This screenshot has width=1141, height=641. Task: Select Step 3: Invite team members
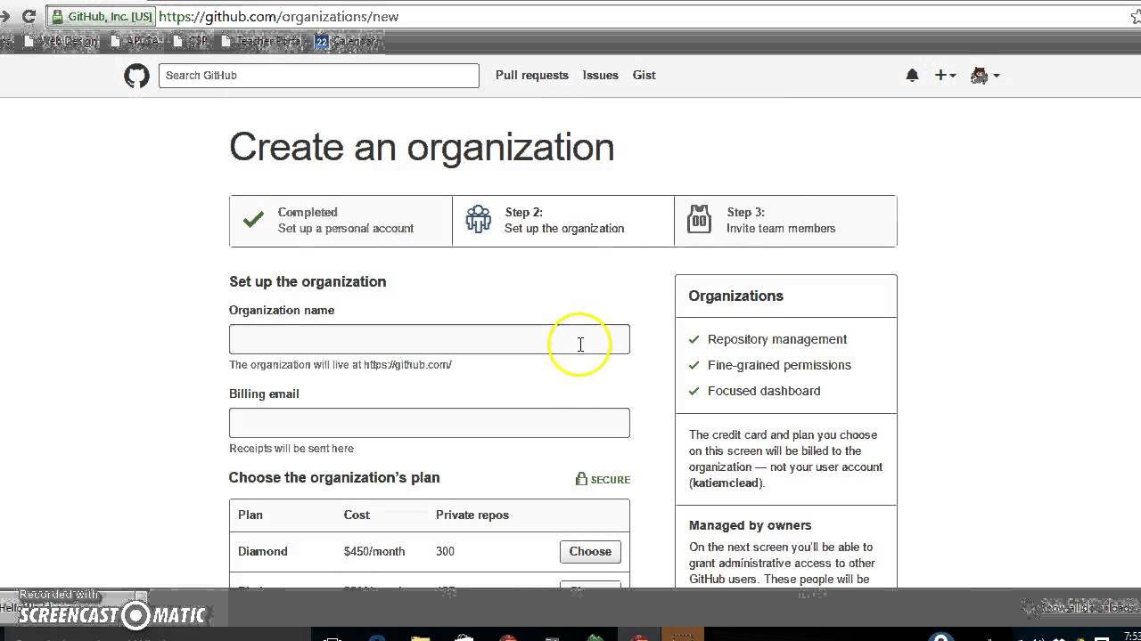click(x=785, y=221)
